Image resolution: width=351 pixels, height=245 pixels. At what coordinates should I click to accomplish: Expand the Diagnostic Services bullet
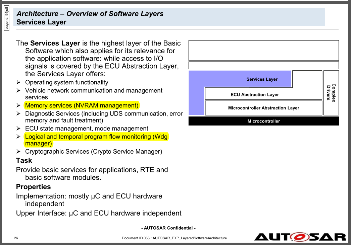click(x=17, y=113)
